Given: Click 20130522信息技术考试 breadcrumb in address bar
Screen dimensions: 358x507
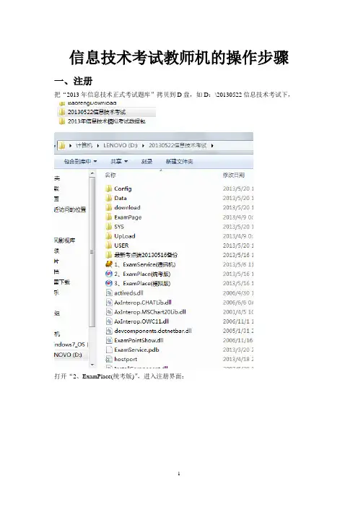Looking at the screenshot, I should (x=178, y=145).
